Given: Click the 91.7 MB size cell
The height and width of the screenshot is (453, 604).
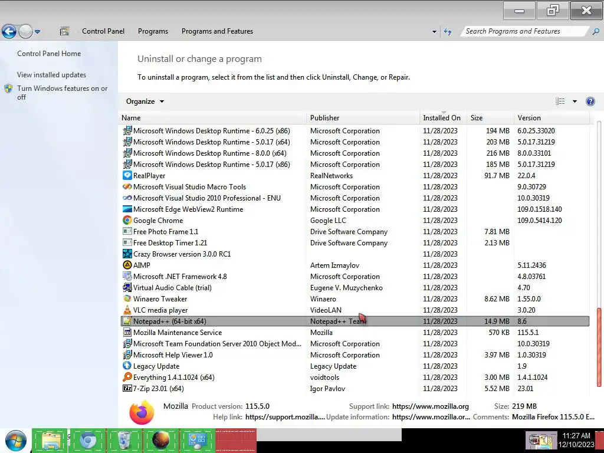Looking at the screenshot, I should tap(497, 175).
